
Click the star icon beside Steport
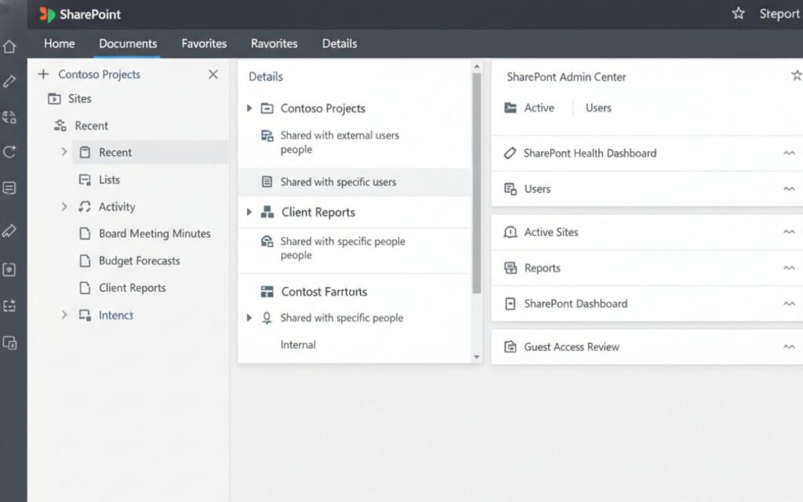click(x=738, y=13)
